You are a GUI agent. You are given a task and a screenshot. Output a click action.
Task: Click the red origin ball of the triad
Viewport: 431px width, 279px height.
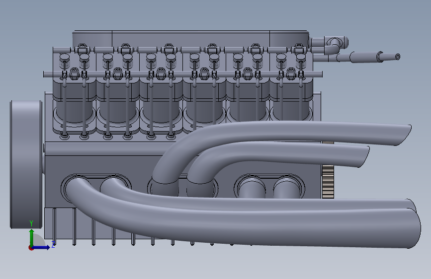[x=30, y=248]
